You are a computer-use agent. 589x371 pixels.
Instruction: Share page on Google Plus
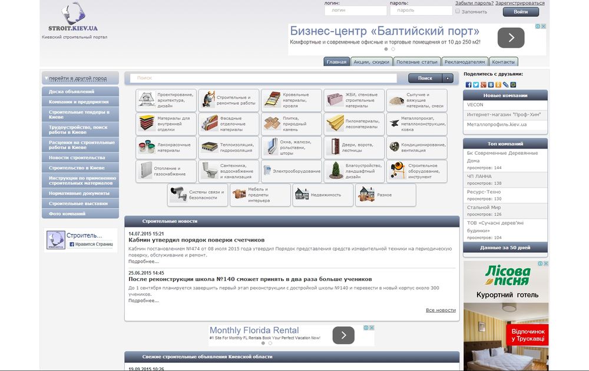[x=484, y=85]
